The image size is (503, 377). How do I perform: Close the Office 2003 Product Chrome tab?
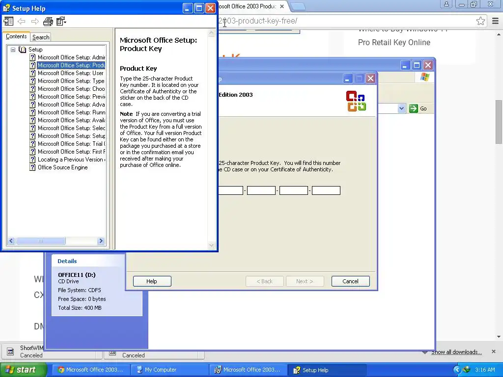(x=281, y=6)
